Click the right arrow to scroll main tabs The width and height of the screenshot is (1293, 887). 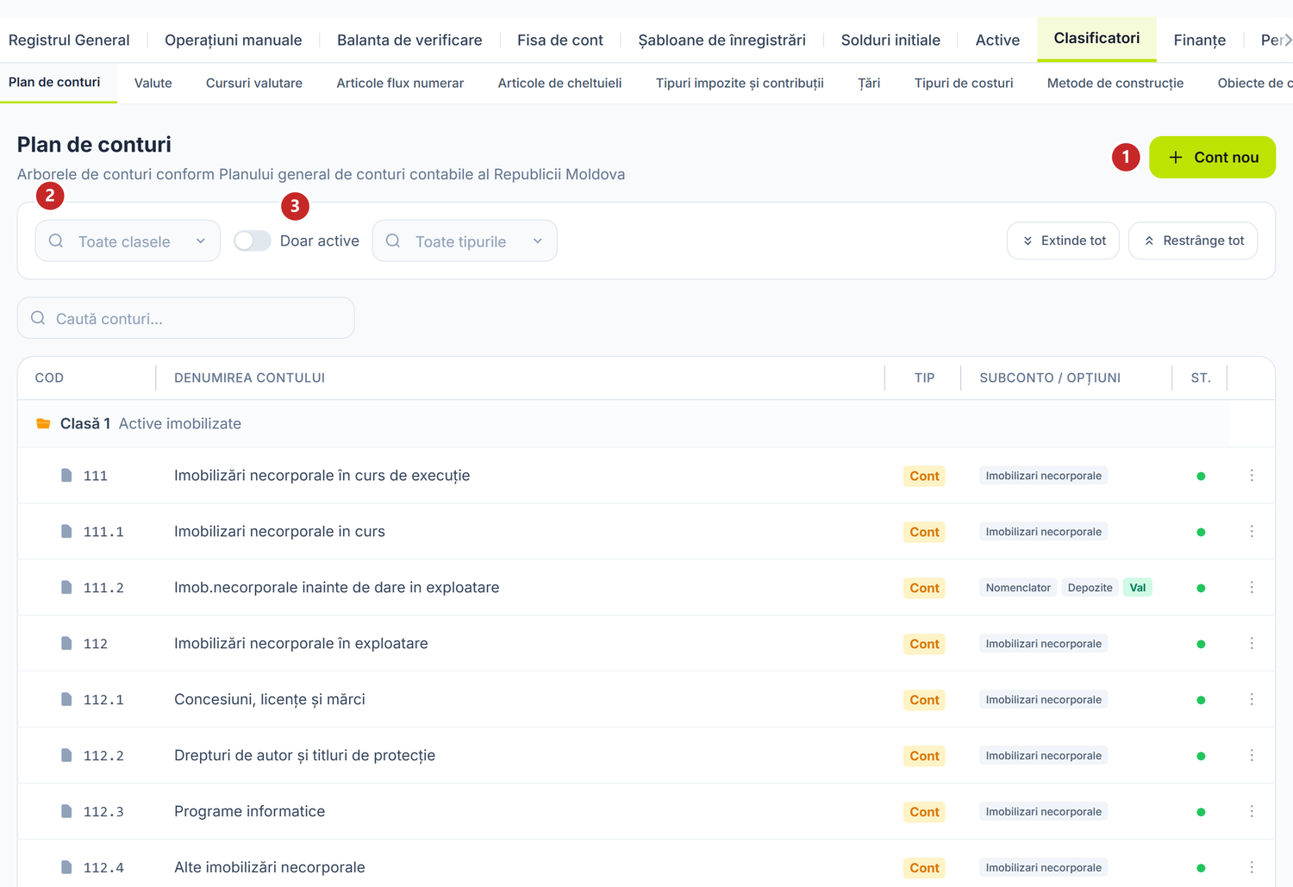click(1287, 40)
